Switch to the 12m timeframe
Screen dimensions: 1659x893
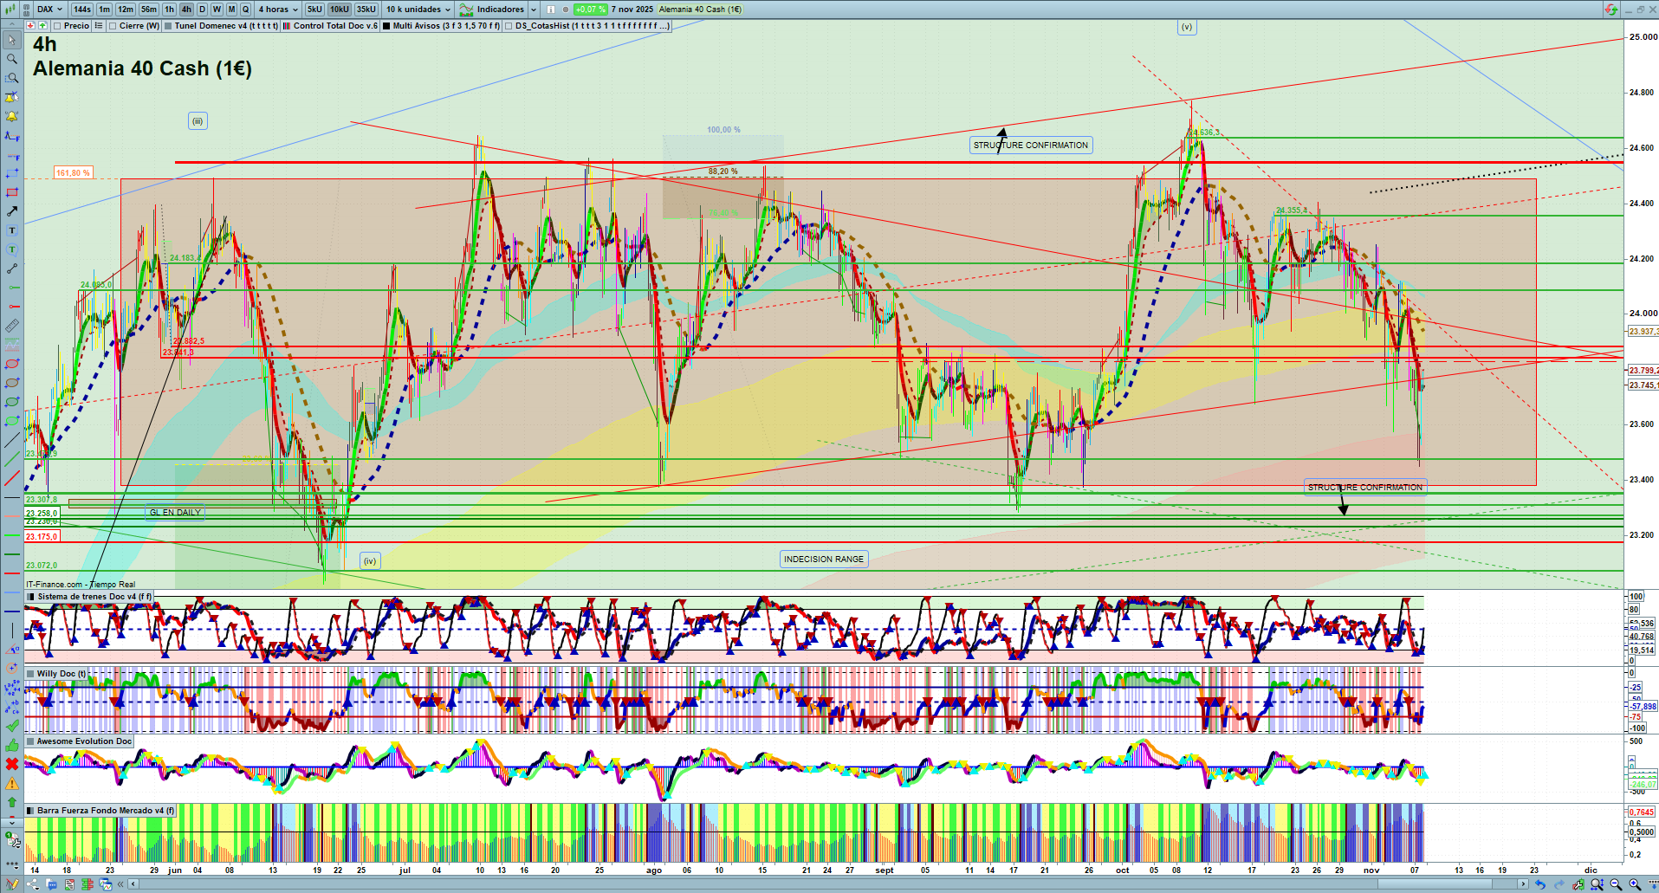click(126, 10)
